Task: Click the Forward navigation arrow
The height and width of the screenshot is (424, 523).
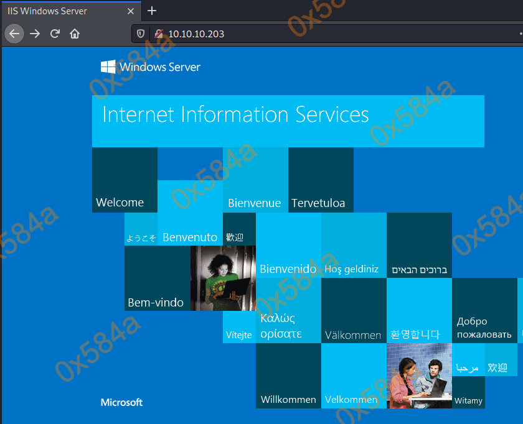Action: (35, 34)
